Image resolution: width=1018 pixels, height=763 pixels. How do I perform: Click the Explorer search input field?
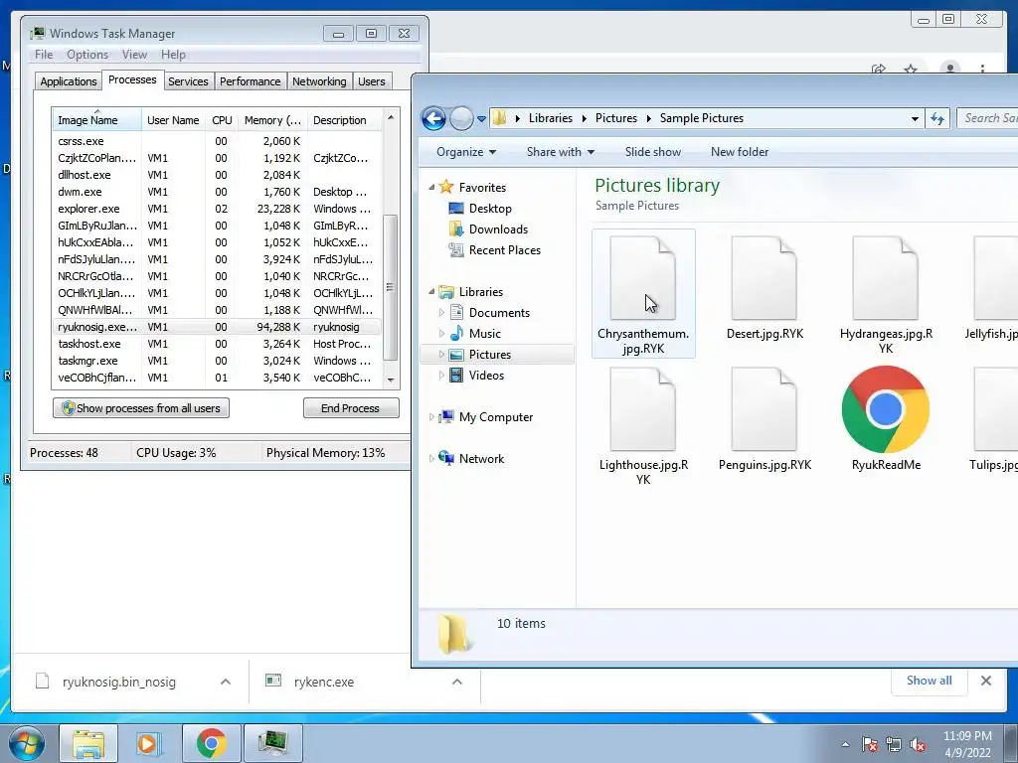click(987, 119)
